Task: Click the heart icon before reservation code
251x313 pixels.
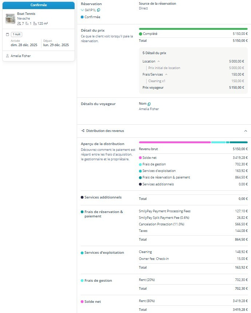Action: click(82, 10)
